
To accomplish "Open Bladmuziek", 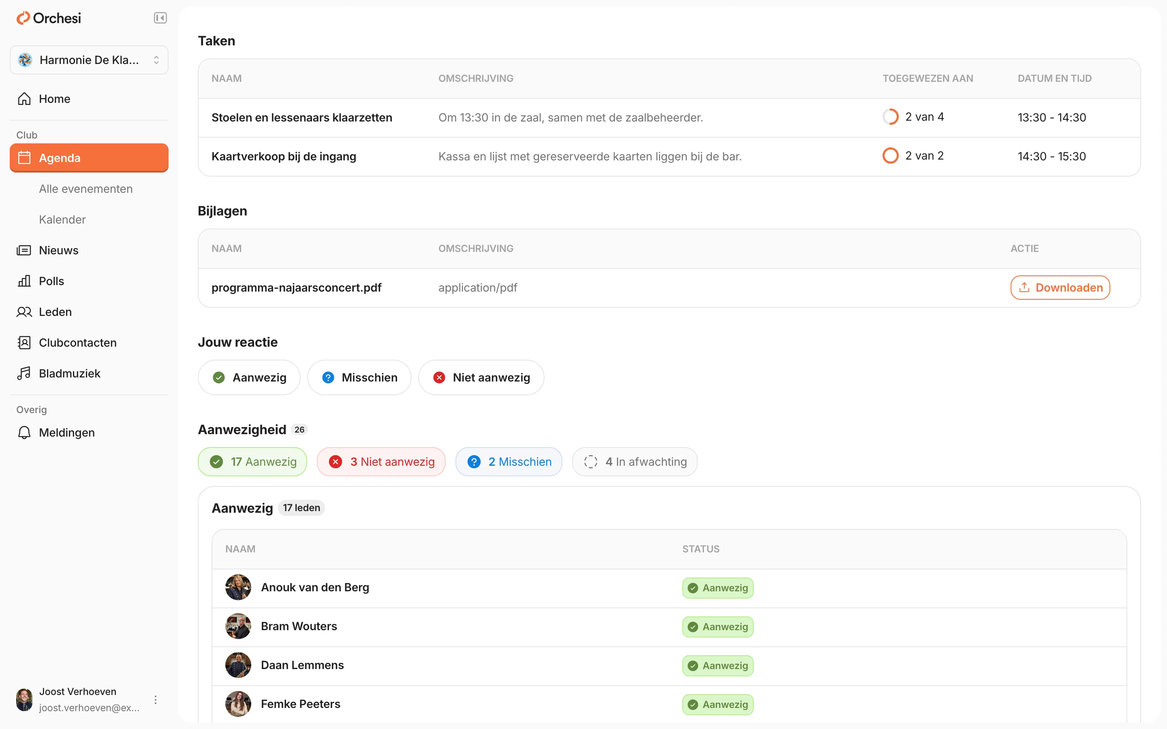I will [89, 374].
